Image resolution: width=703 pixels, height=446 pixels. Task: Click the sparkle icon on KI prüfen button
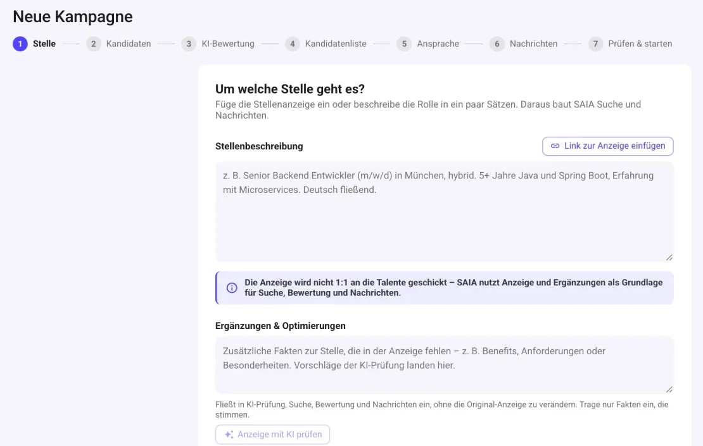[x=229, y=435]
